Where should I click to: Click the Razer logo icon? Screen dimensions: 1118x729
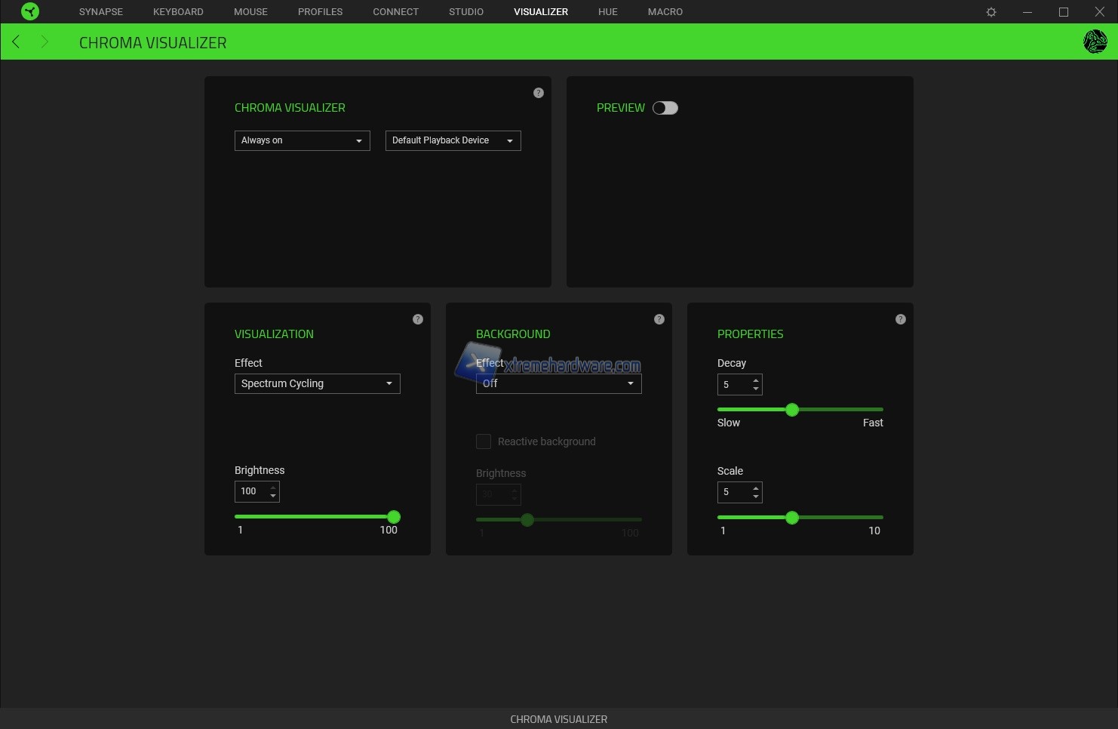[x=30, y=11]
